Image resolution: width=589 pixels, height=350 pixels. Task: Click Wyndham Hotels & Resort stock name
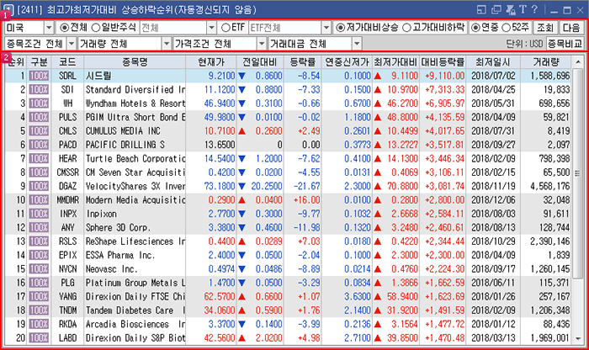(x=135, y=103)
